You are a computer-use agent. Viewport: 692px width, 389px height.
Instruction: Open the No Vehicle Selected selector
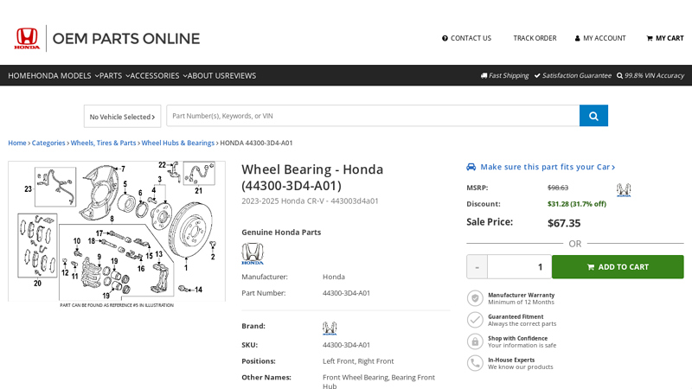[x=122, y=117]
